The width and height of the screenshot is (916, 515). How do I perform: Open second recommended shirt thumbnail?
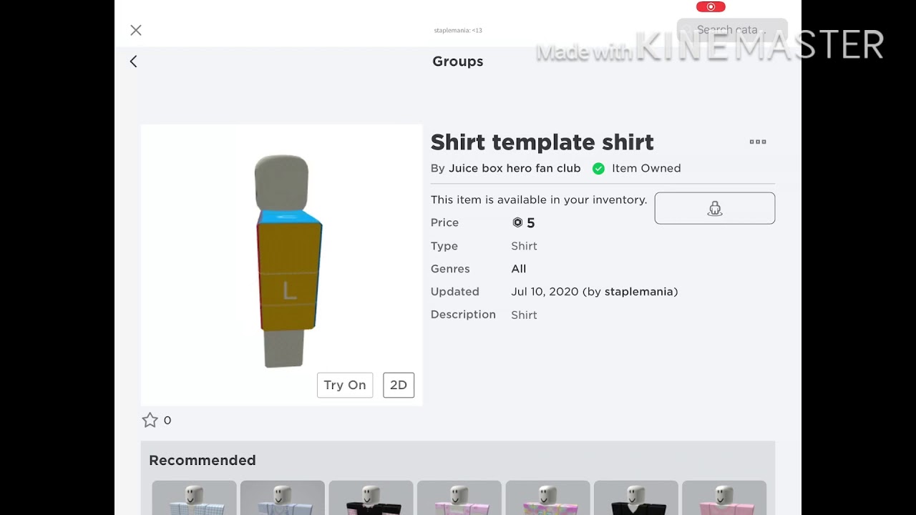coord(283,498)
